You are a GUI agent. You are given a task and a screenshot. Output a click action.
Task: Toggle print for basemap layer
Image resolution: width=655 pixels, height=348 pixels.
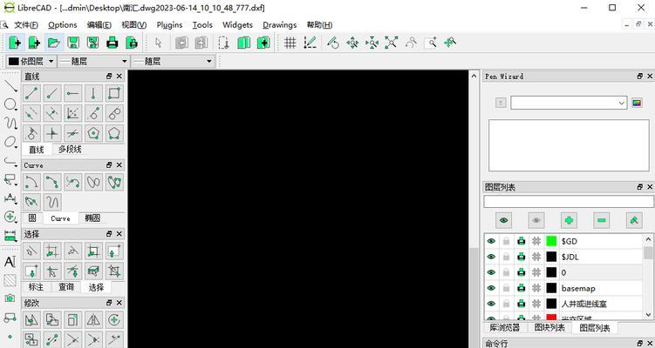pyautogui.click(x=522, y=288)
